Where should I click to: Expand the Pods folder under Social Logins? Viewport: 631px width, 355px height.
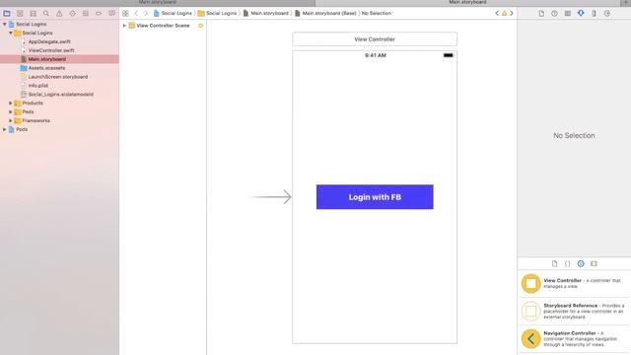coord(11,111)
